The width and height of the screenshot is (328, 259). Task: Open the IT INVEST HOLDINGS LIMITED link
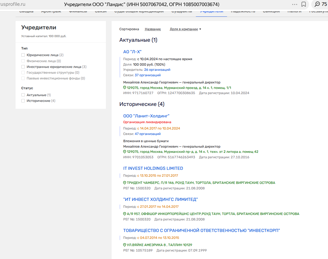click(x=153, y=168)
